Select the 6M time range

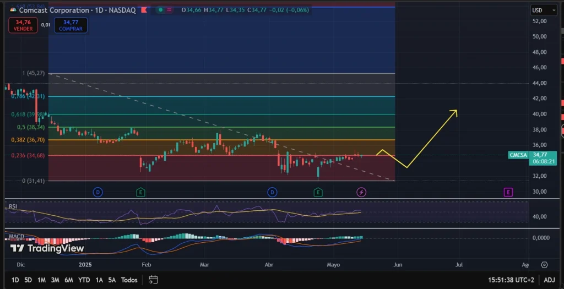pos(69,280)
